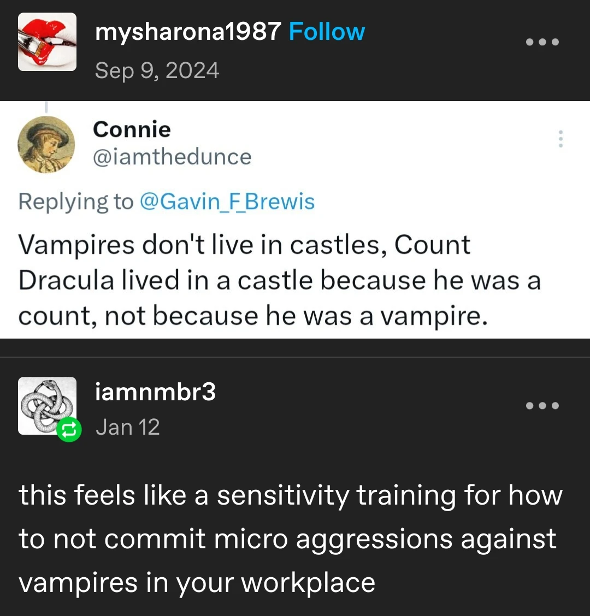Click the word 'Dracula' in the tweet
The height and width of the screenshot is (616, 590).
(68, 281)
